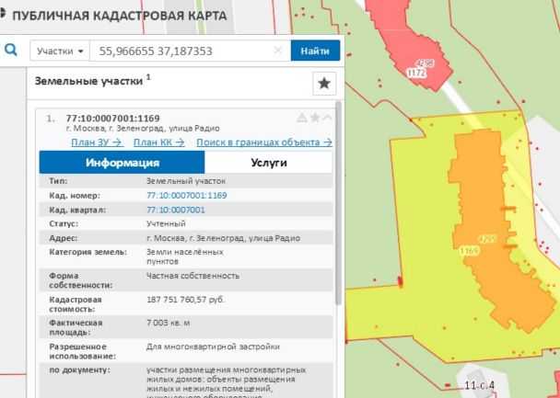Collapse result 1169 with the chevron

(327, 118)
